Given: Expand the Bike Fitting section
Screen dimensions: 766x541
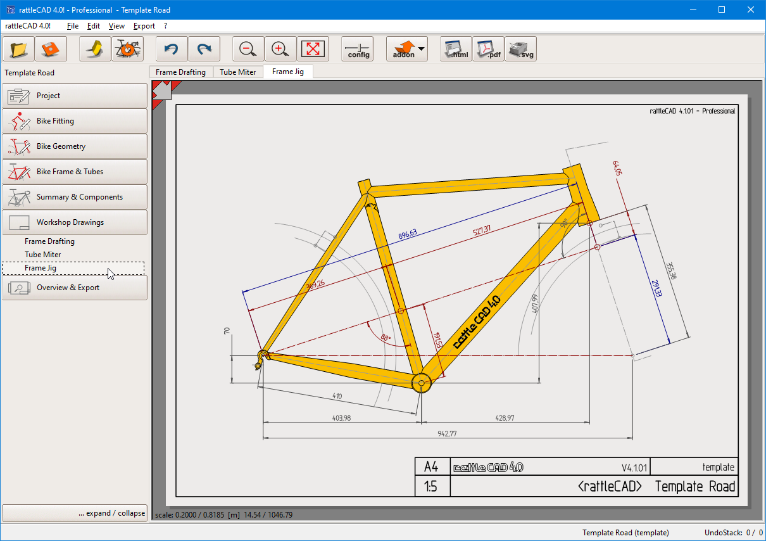Looking at the screenshot, I should coord(75,121).
